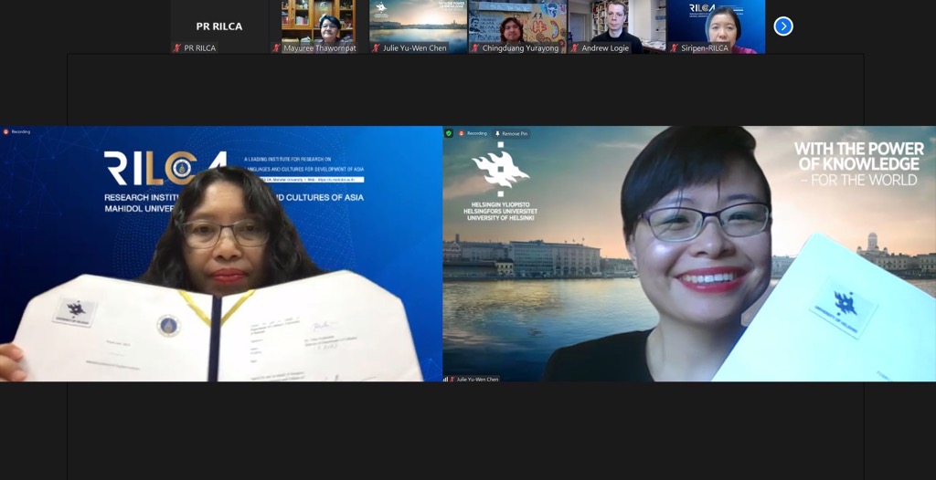Viewport: 936px width, 480px height.
Task: Select Chingduang Yurayong's video thumbnail
Action: coord(517,26)
